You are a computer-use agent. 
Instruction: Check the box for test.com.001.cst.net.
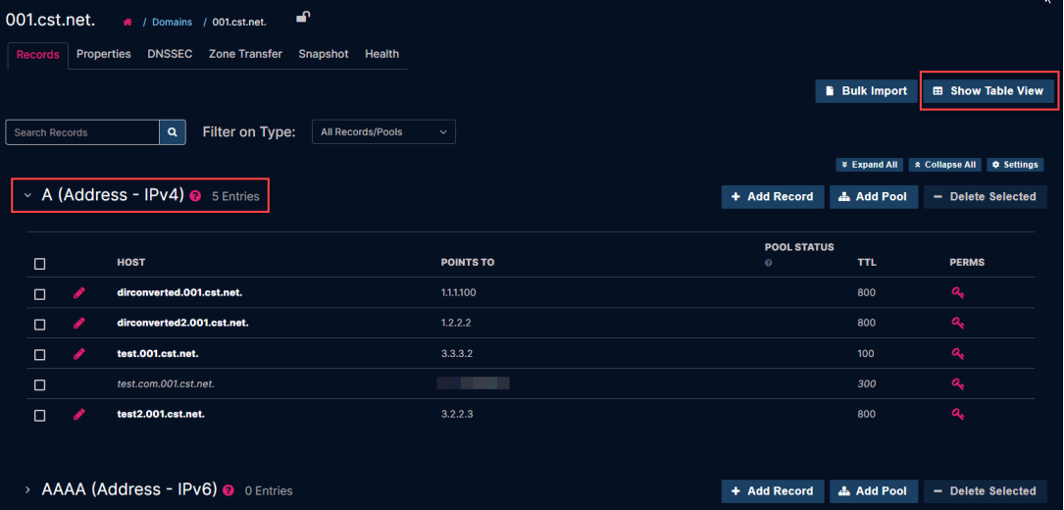tap(40, 384)
